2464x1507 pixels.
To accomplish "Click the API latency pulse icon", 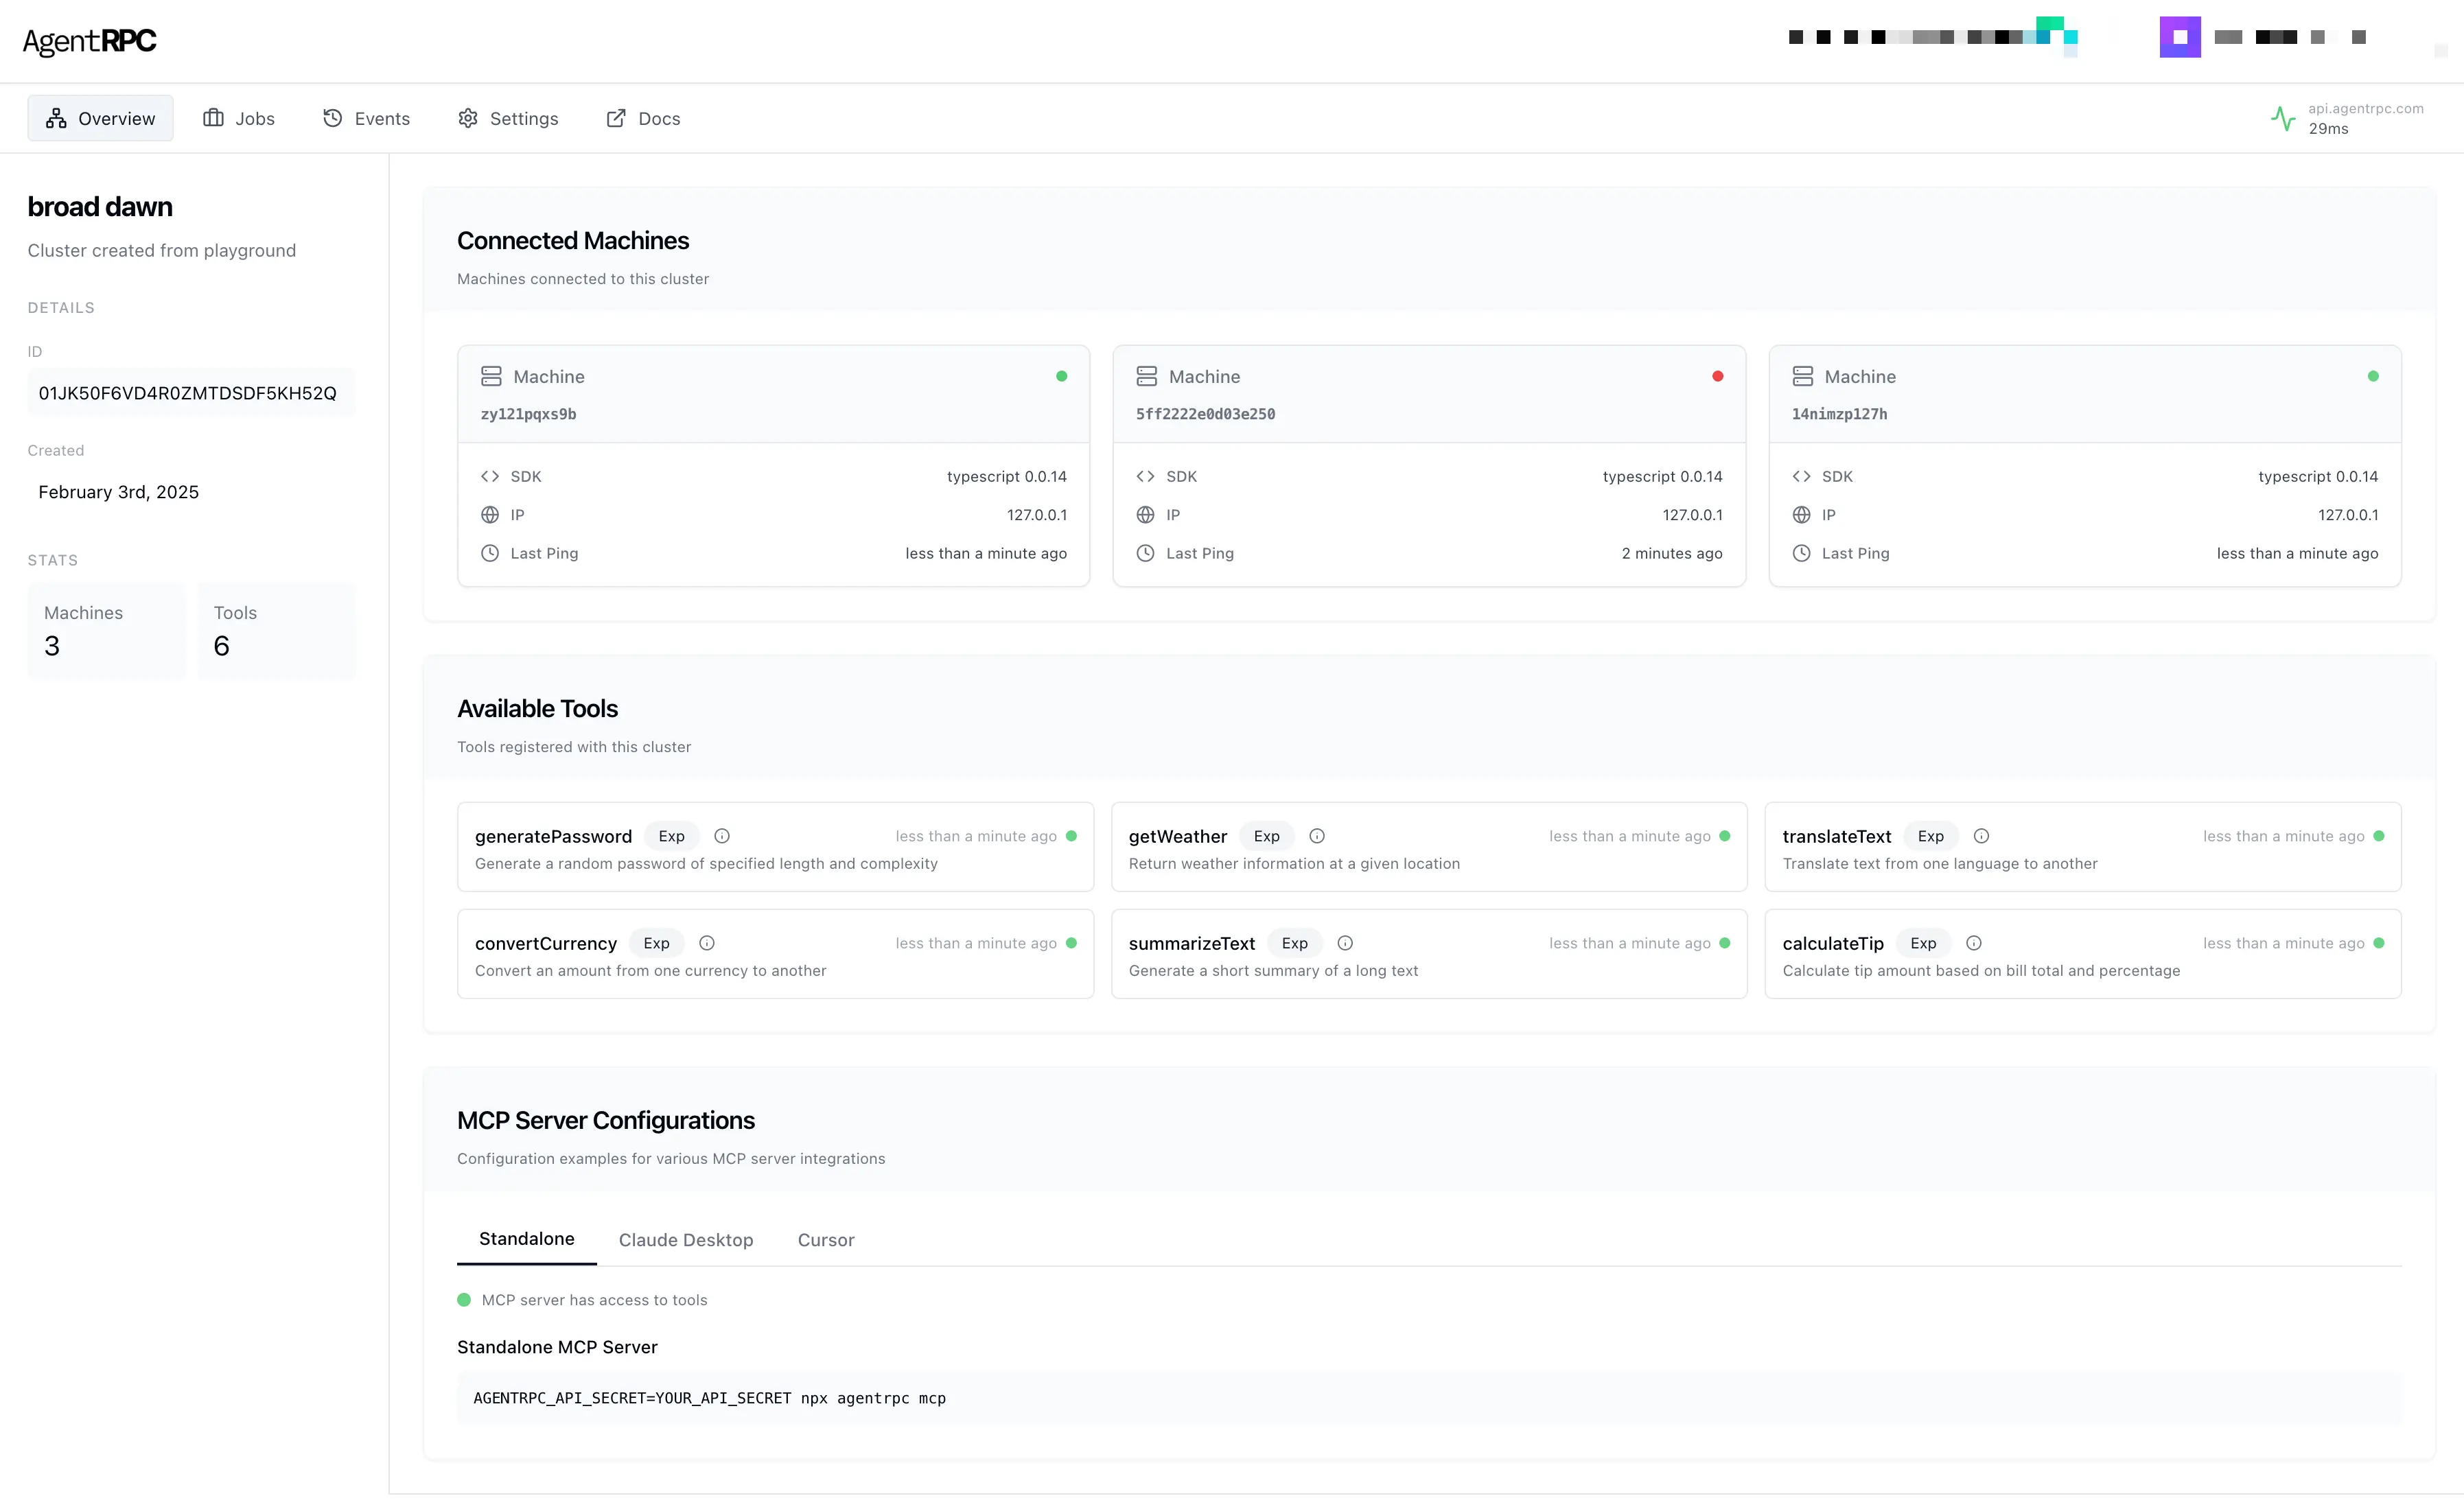I will (2282, 118).
